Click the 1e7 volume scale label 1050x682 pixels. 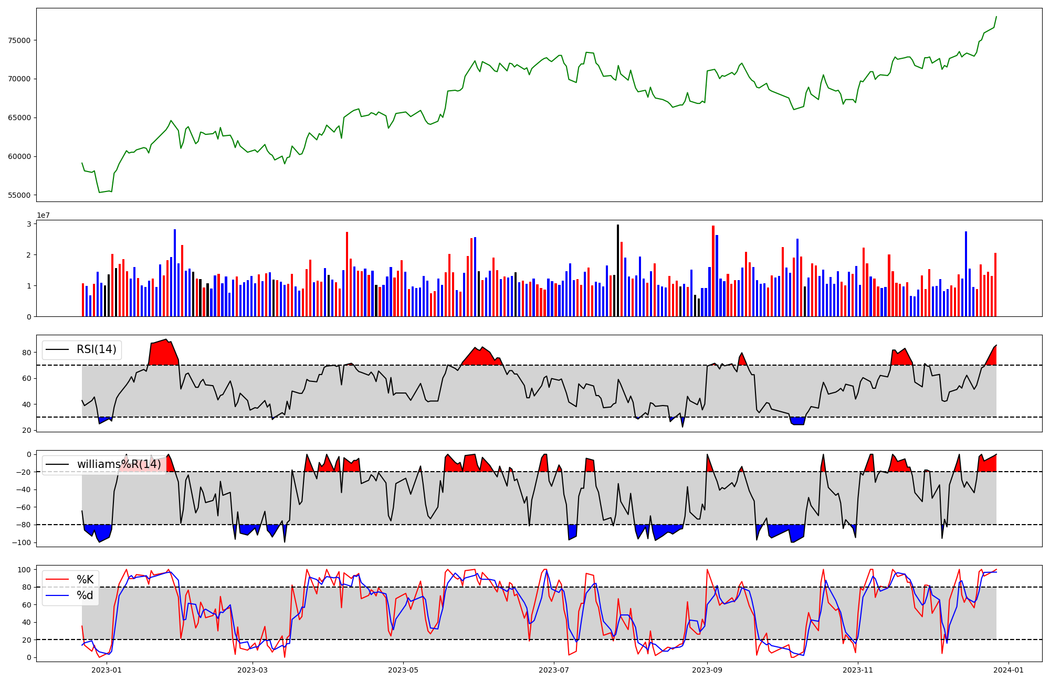pos(43,216)
